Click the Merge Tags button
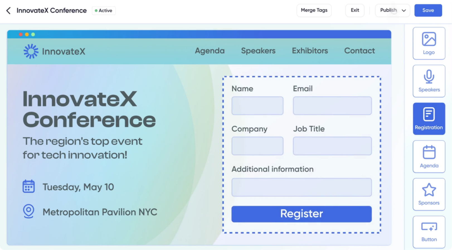 [314, 10]
